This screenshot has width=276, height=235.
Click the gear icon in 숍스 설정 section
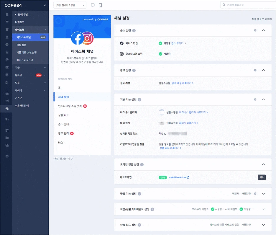pos(255,30)
